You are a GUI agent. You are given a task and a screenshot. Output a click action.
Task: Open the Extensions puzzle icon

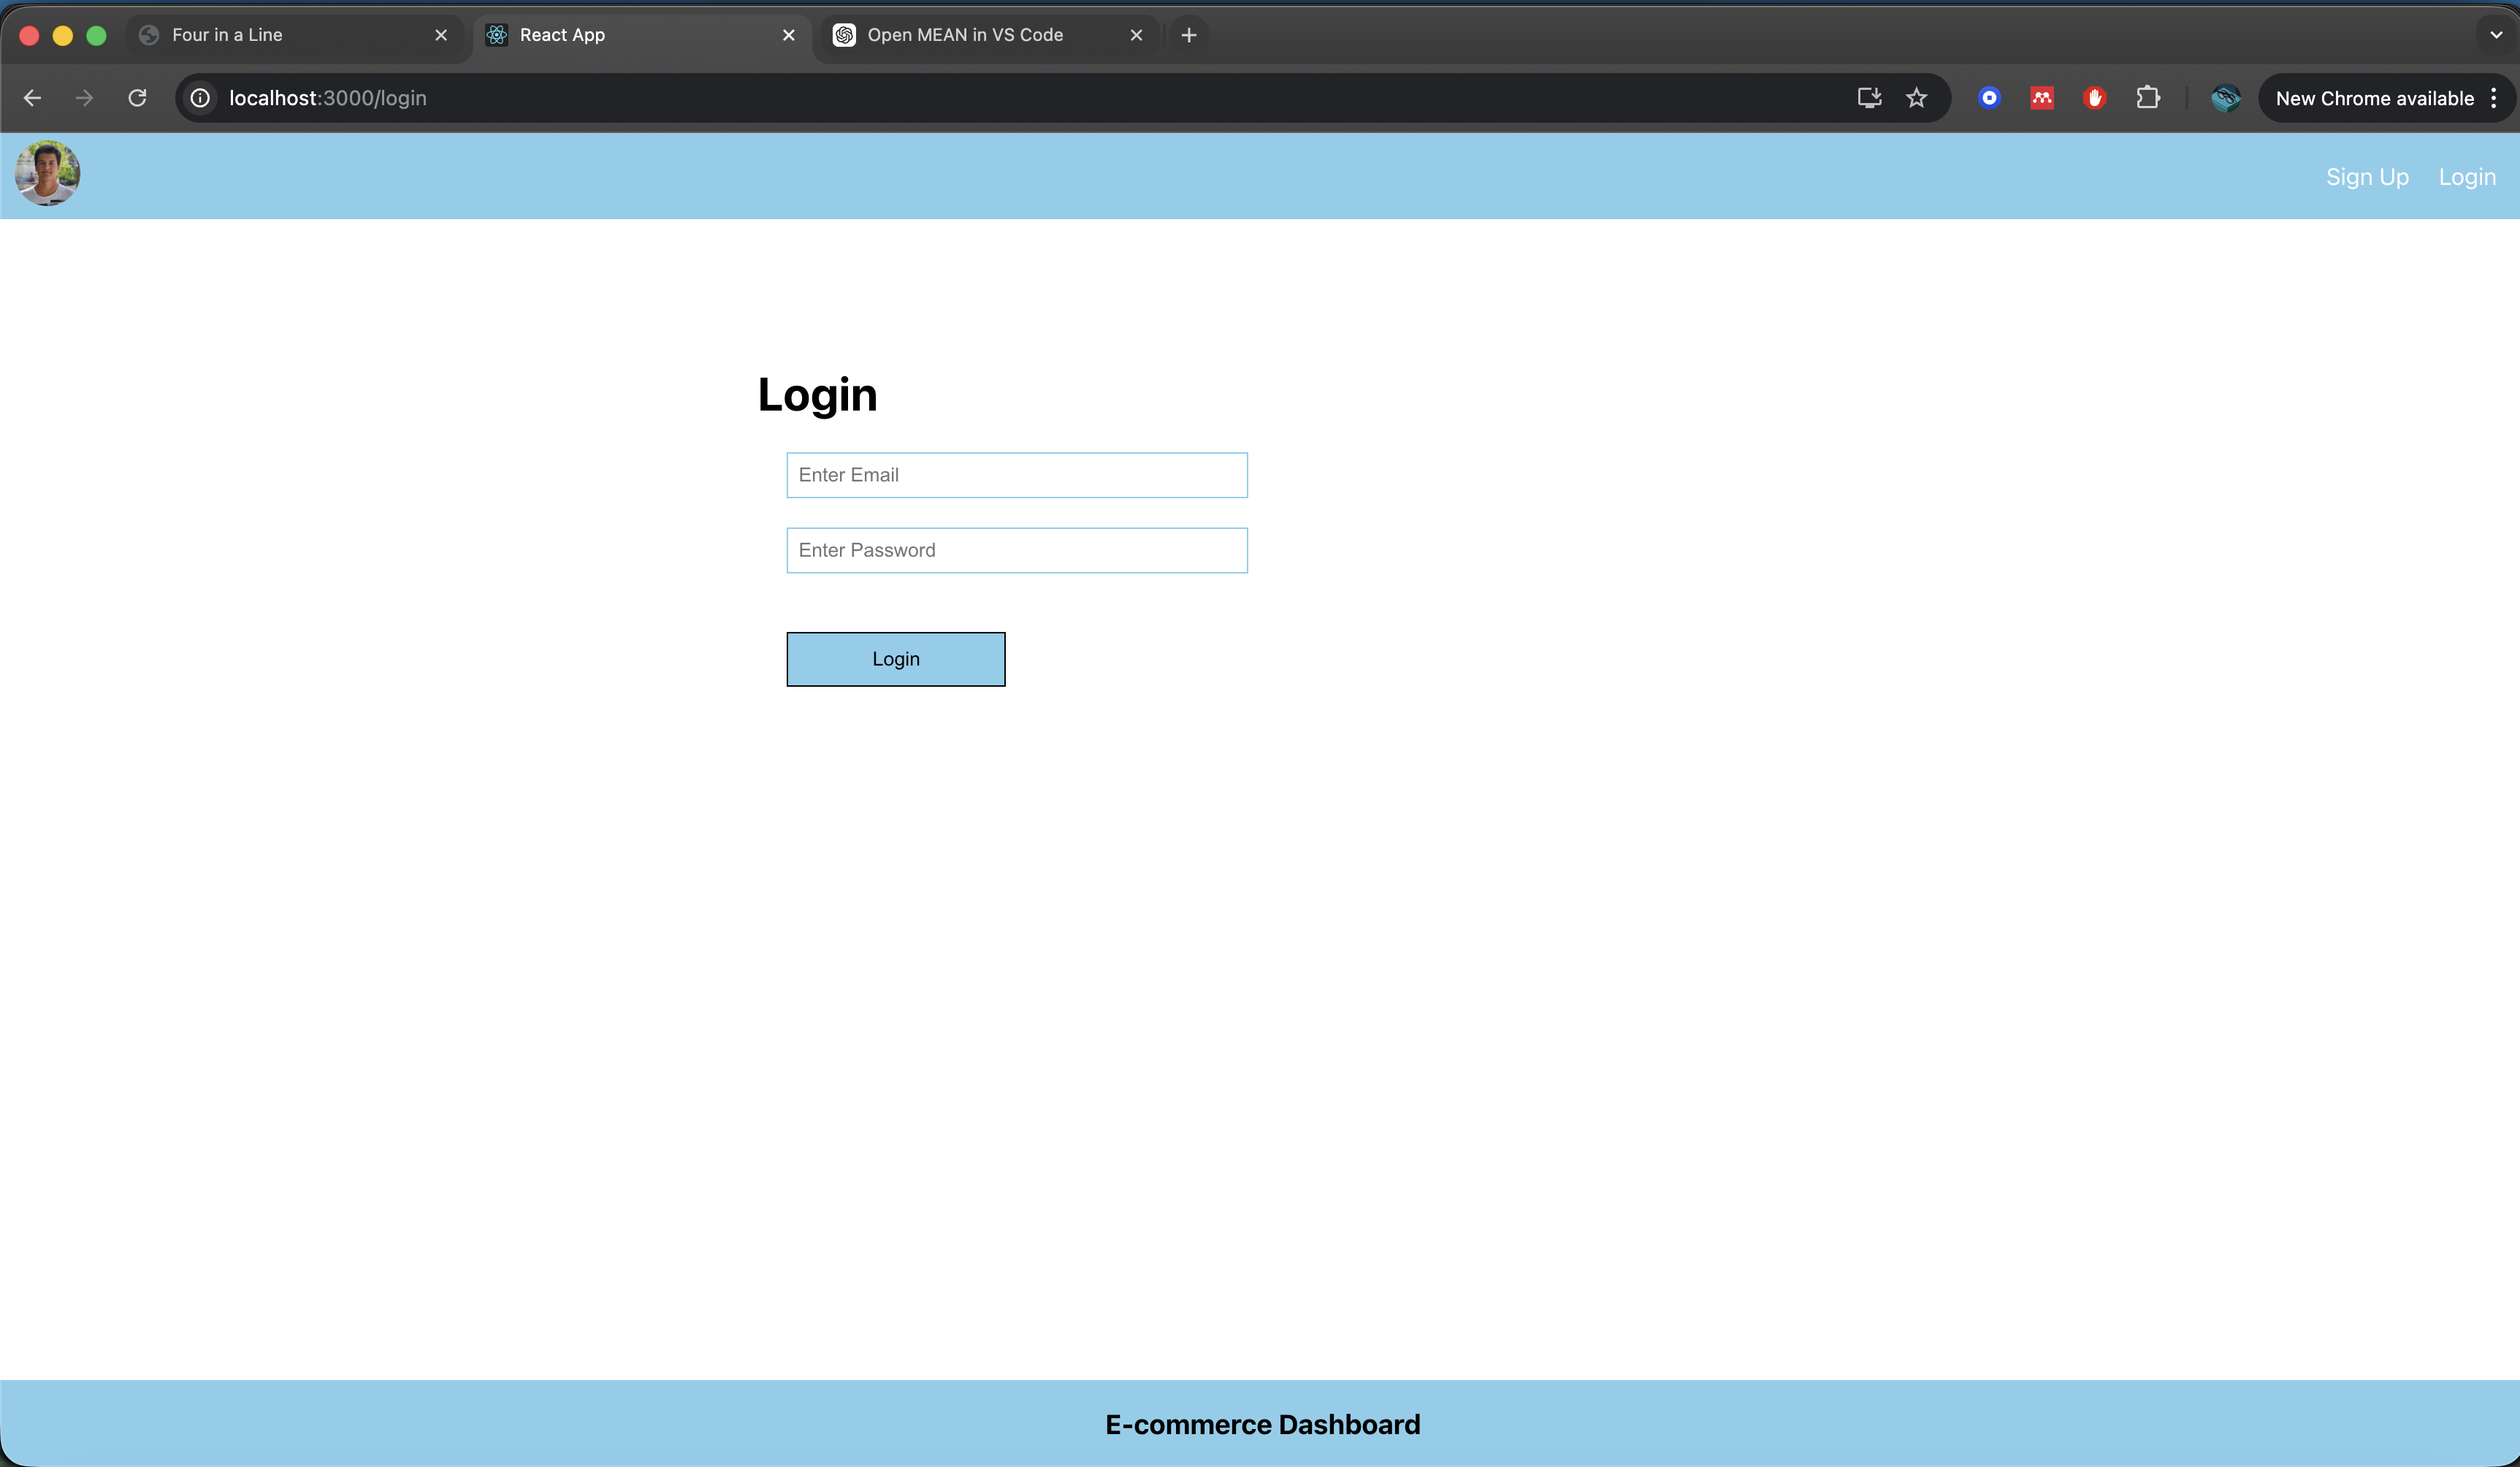2147,98
